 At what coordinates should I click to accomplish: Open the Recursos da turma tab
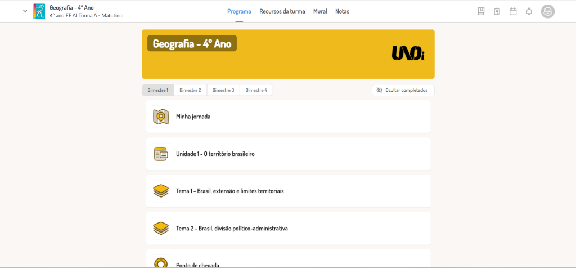click(282, 11)
